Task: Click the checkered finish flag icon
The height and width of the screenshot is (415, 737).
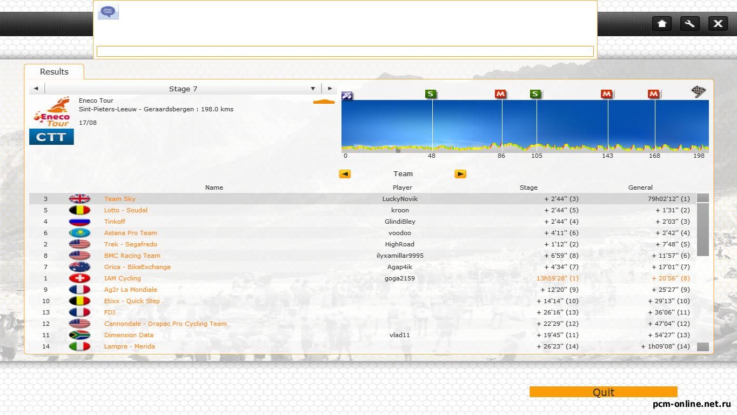Action: [699, 91]
